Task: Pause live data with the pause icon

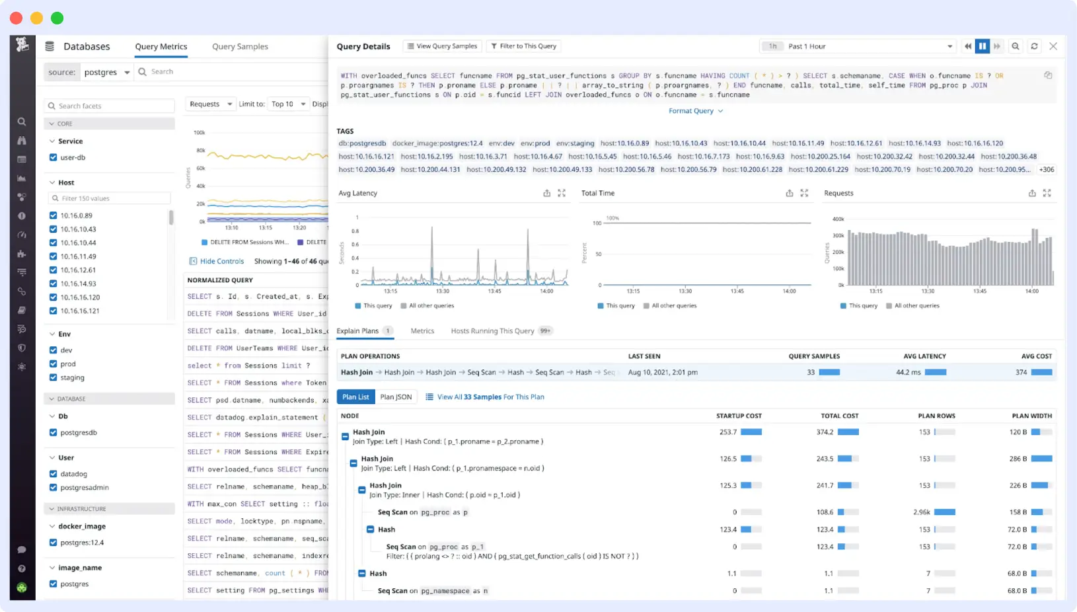Action: pos(982,46)
